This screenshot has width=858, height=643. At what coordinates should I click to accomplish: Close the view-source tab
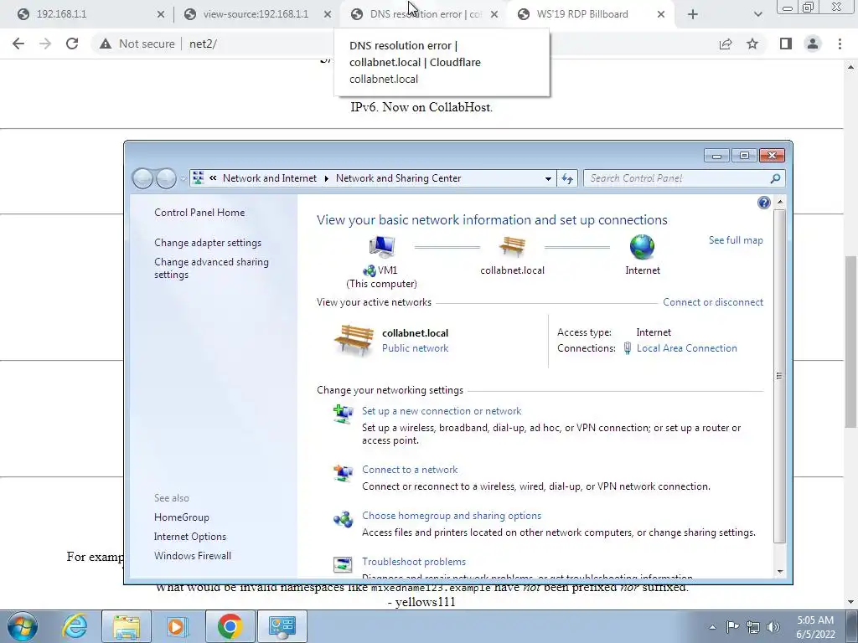328,14
